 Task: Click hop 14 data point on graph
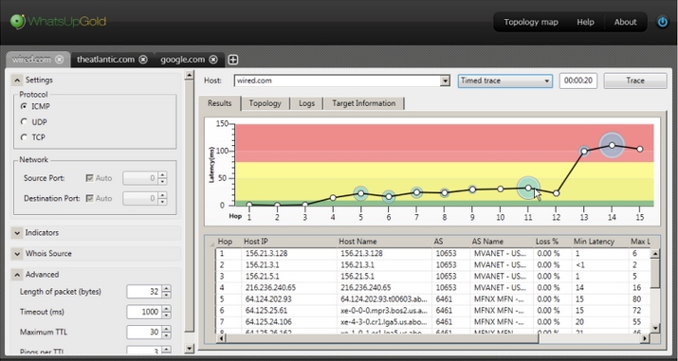[x=612, y=146]
